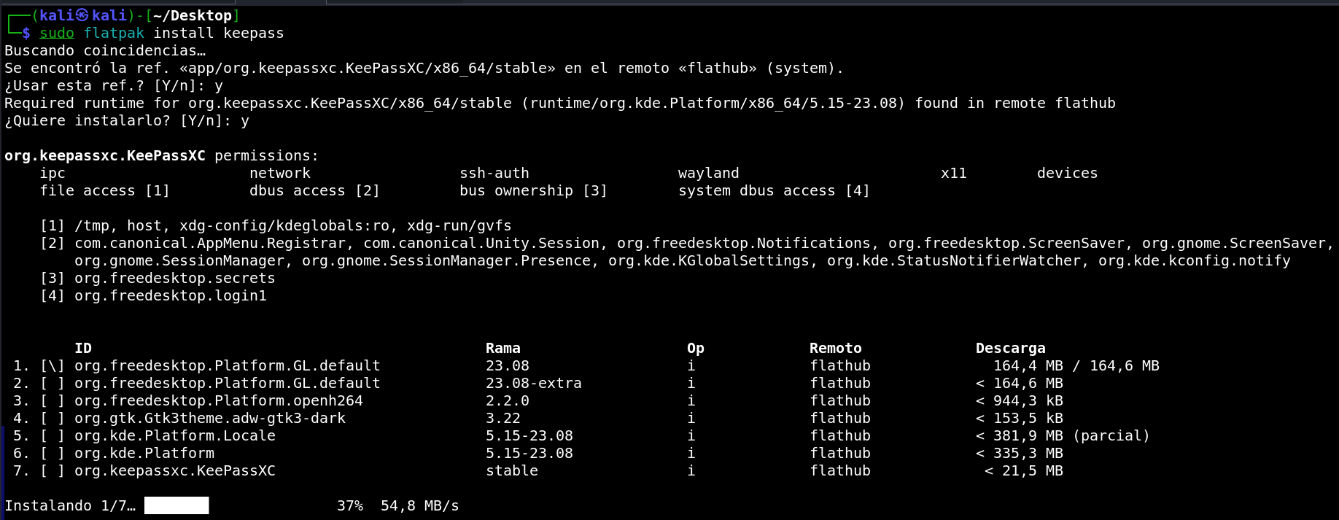
Task: Click the '[ ]' marker in row 6
Action: click(53, 453)
